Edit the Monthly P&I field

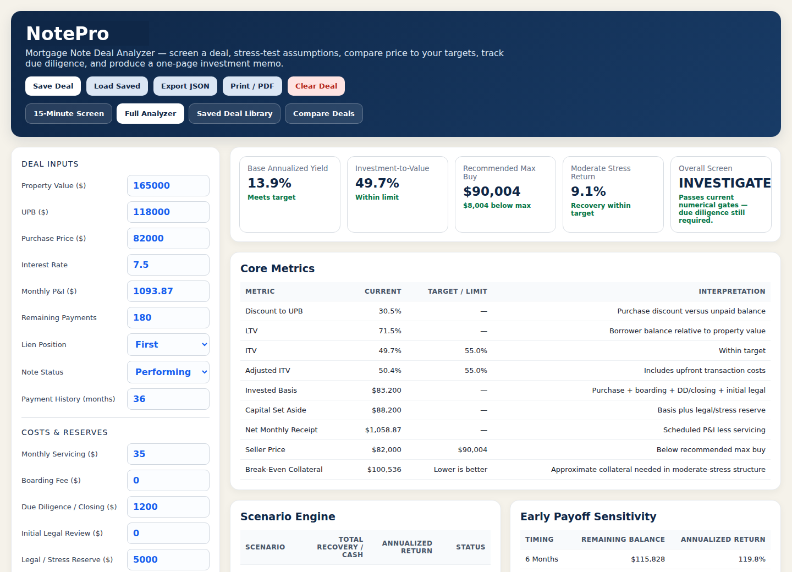tap(168, 291)
